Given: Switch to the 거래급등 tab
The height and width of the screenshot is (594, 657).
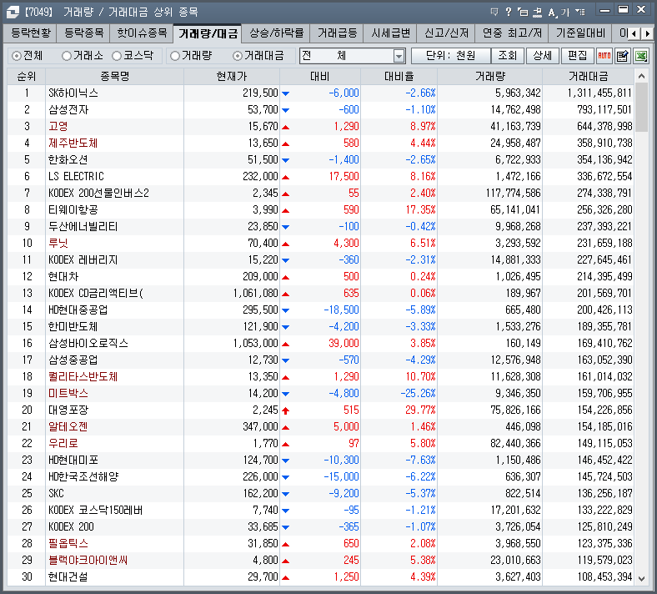Looking at the screenshot, I should pos(337,33).
